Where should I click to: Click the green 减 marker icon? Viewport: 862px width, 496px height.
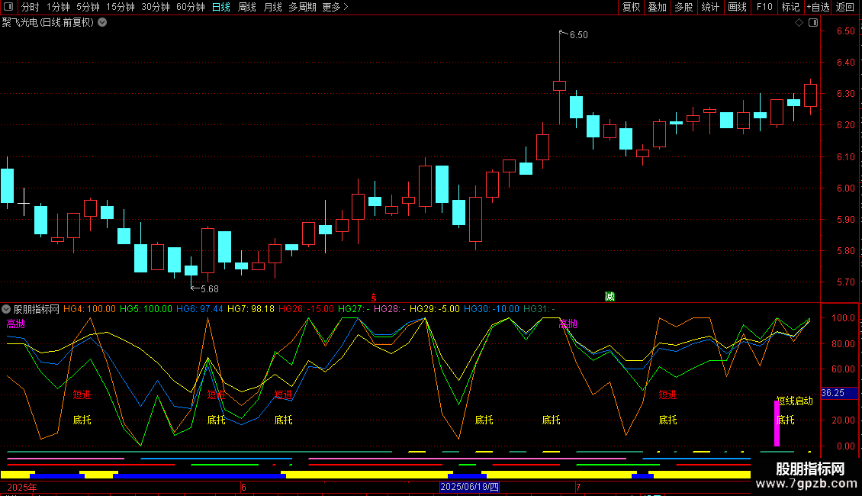click(610, 297)
